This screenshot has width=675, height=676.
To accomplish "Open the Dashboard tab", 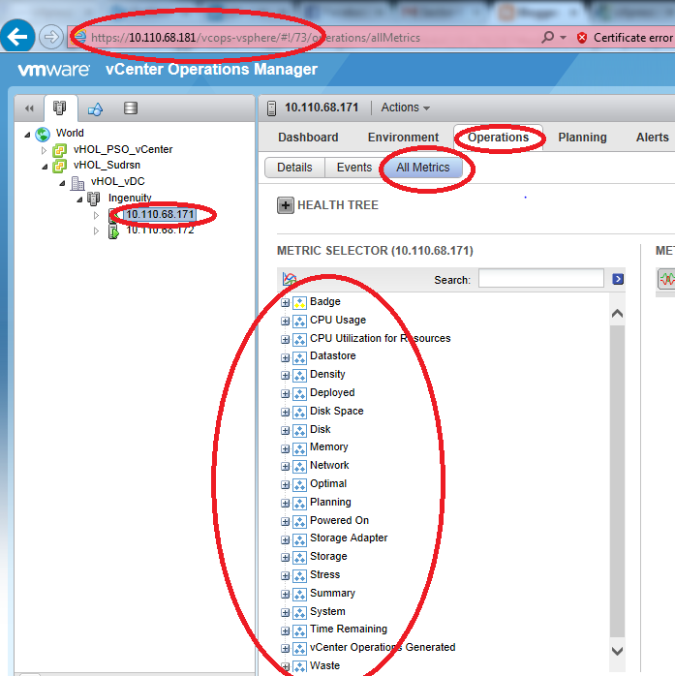I will tap(308, 138).
